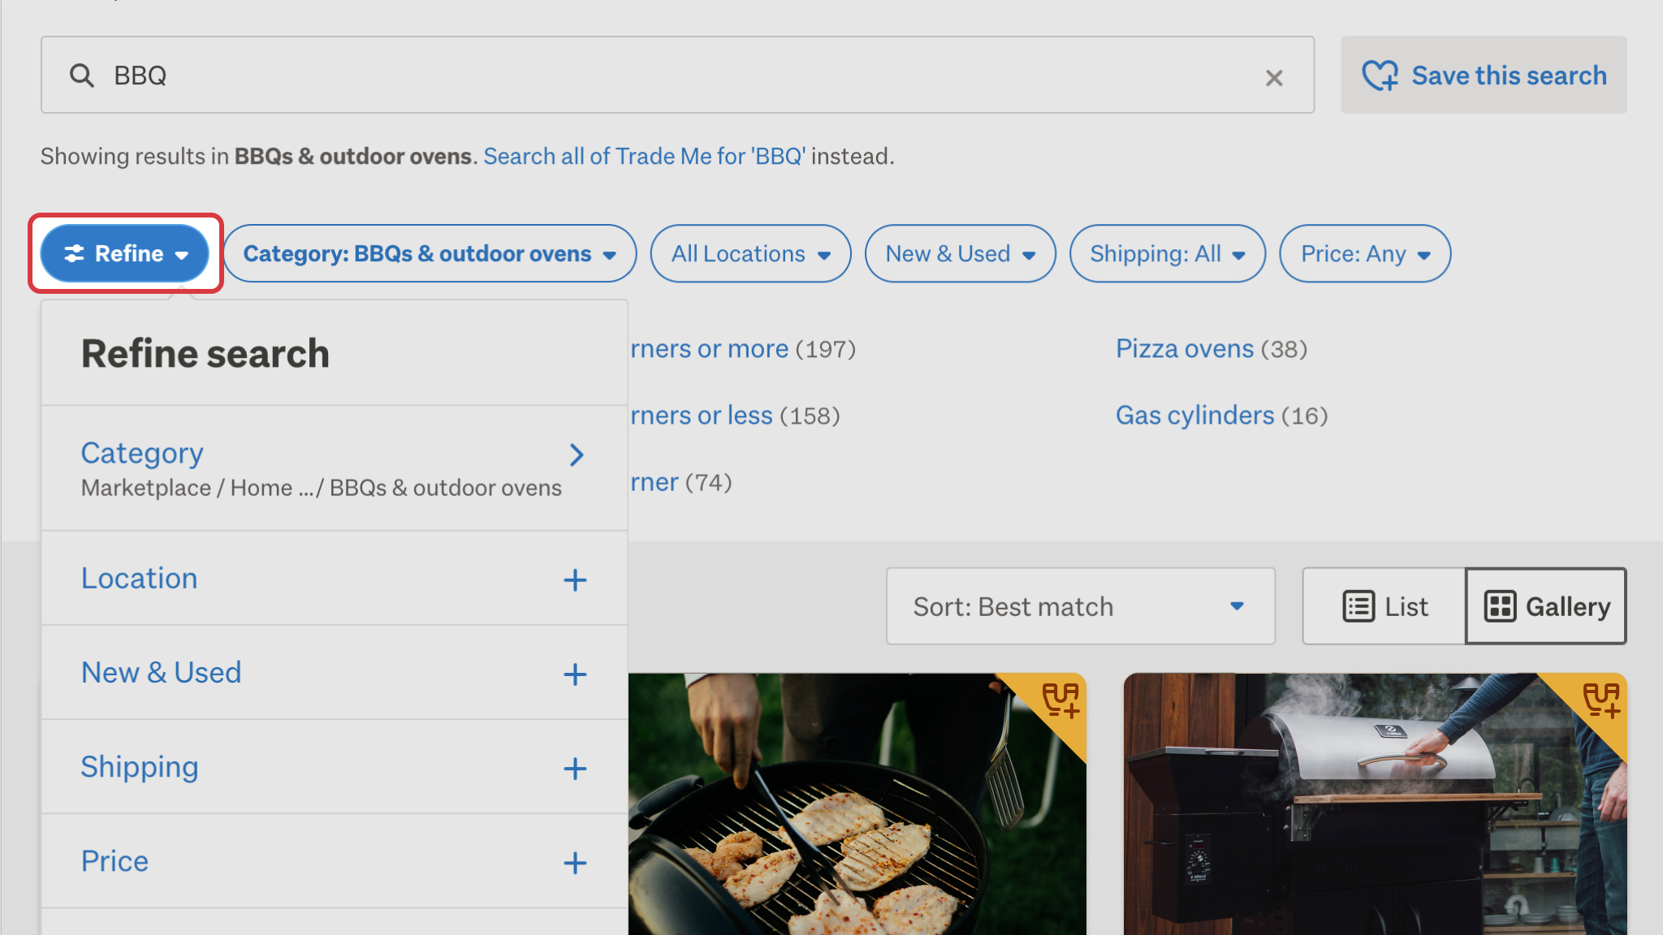Add pellet smoker listing to watchlist
Screen dimensions: 1663x935
[x=1601, y=700]
